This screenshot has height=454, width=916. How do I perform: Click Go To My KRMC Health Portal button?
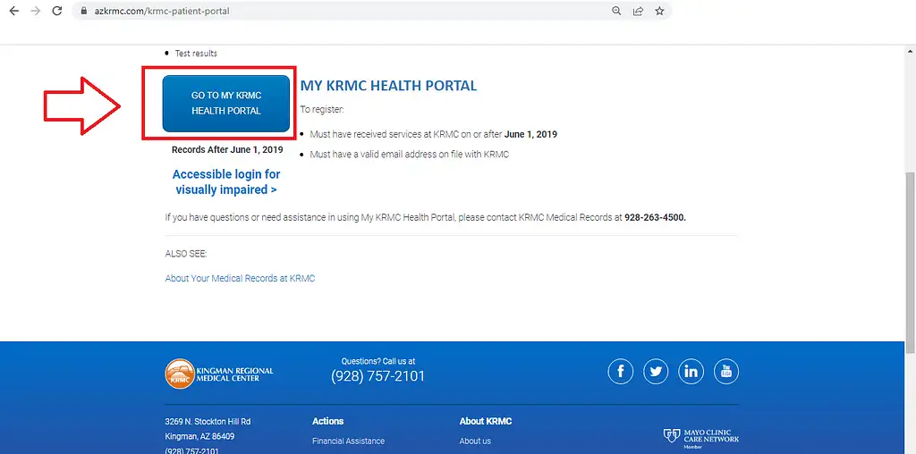click(226, 104)
